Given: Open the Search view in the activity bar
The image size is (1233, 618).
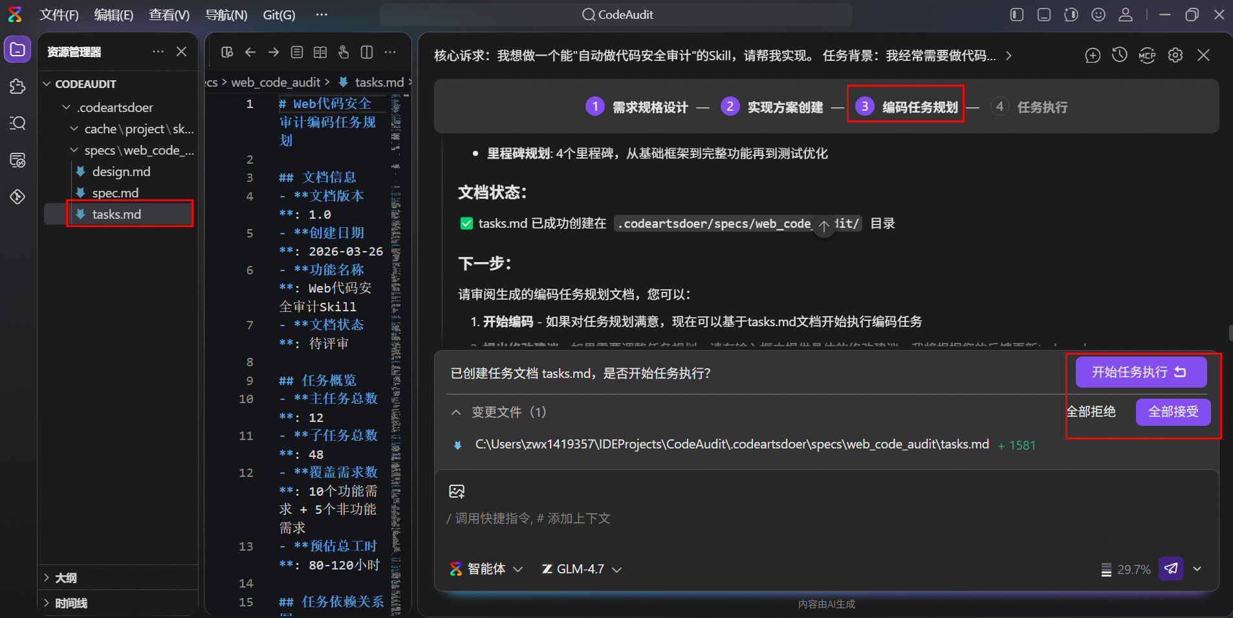Looking at the screenshot, I should pyautogui.click(x=17, y=123).
